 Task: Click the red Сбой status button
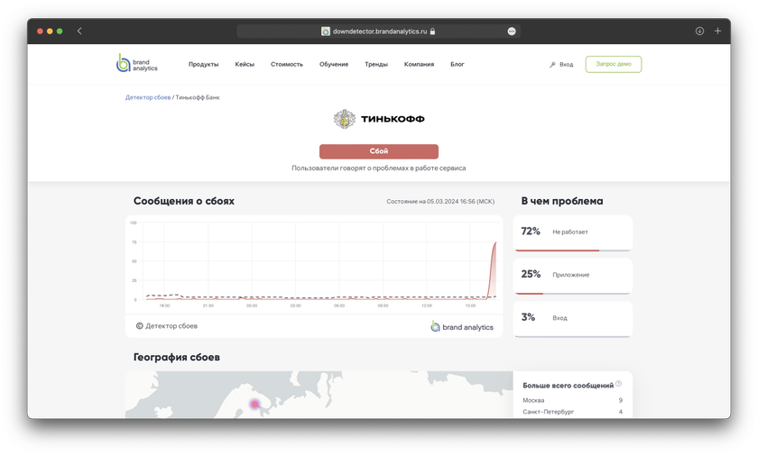click(x=378, y=151)
